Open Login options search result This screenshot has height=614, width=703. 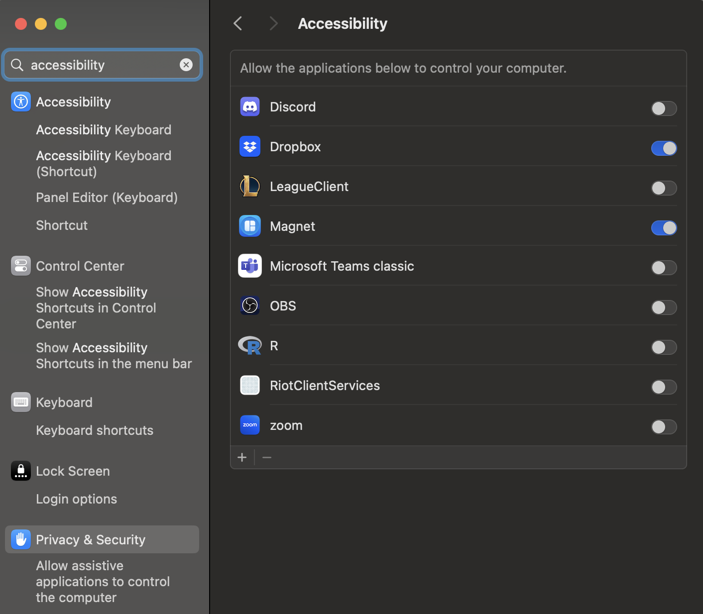pos(77,499)
